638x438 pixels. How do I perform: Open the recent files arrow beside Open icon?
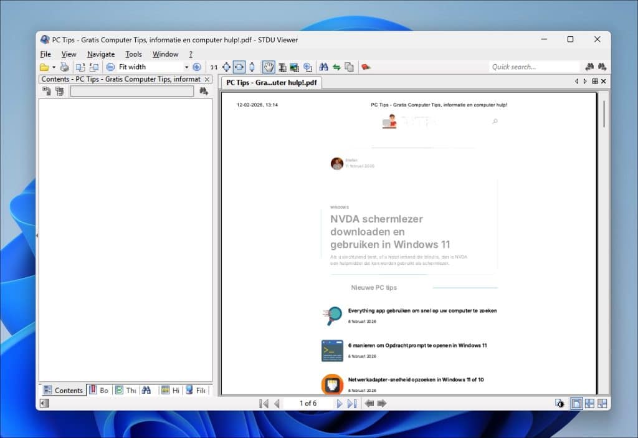(x=52, y=67)
